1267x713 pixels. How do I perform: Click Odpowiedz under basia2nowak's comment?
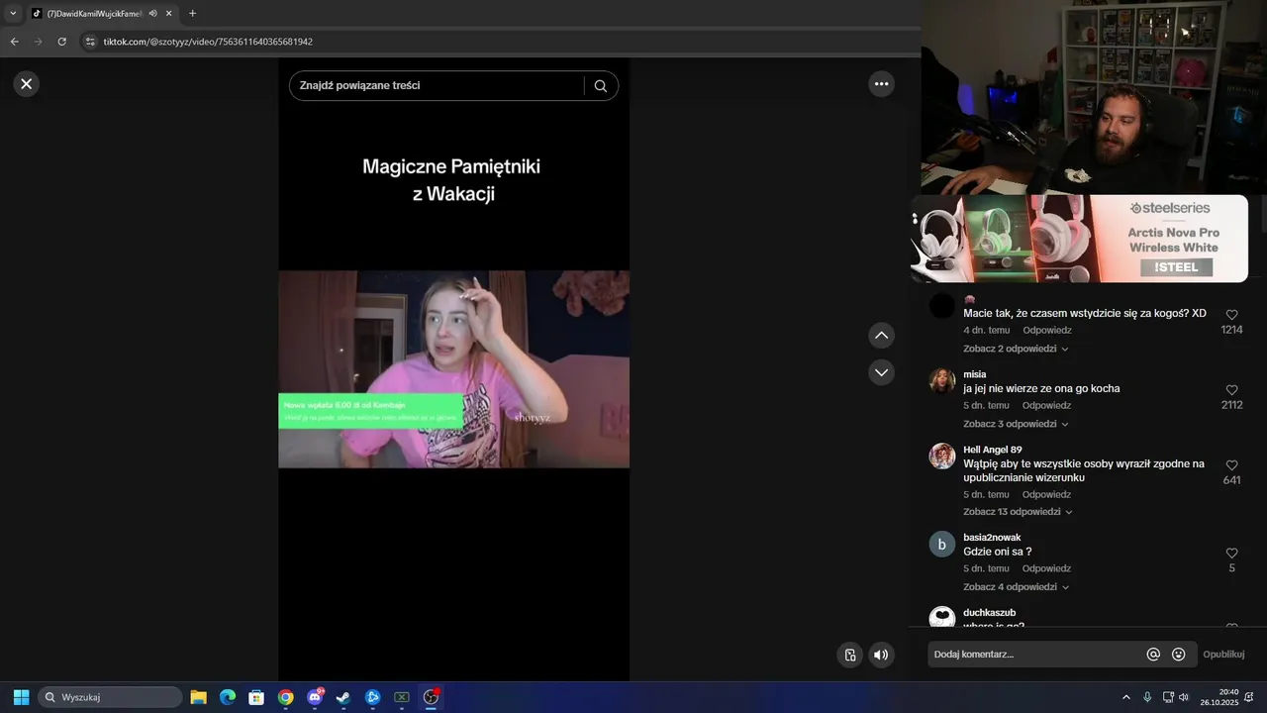[1046, 569]
